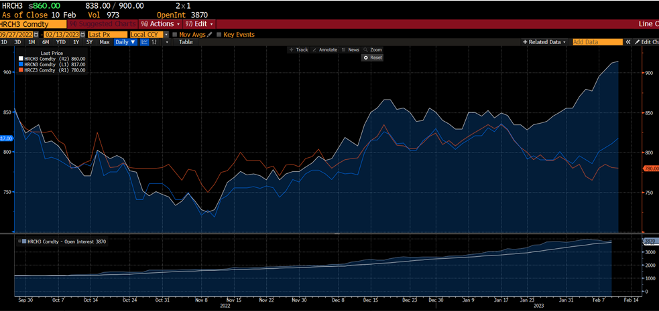Tick the Key Events checkbox
This screenshot has width=659, height=311.
point(219,34)
